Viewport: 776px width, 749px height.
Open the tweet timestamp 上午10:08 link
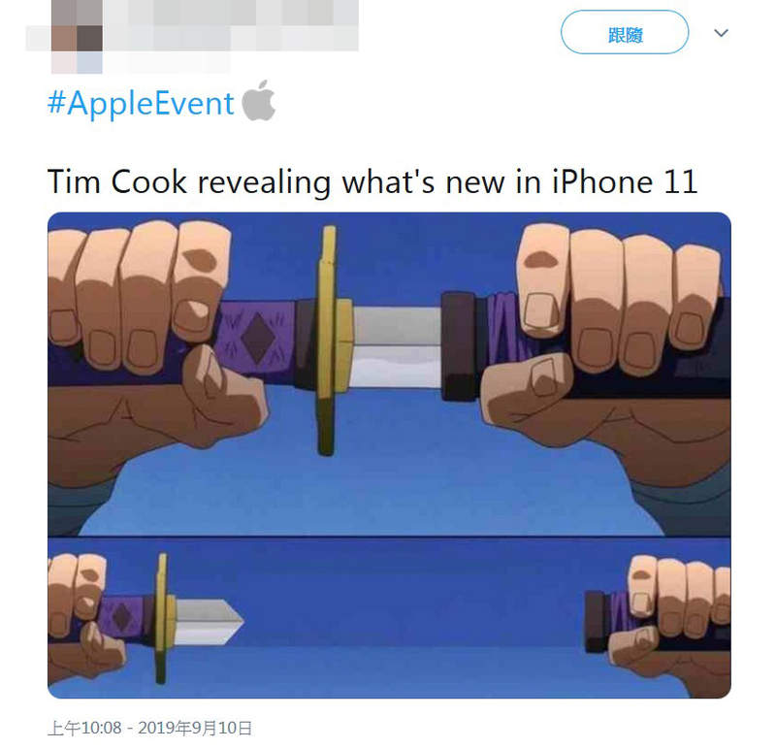click(84, 728)
